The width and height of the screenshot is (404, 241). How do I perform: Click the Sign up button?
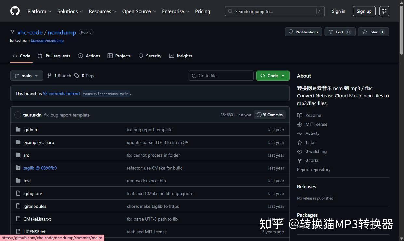click(363, 11)
